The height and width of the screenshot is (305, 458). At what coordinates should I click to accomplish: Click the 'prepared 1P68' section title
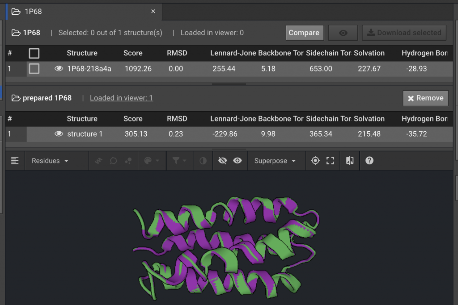[47, 98]
